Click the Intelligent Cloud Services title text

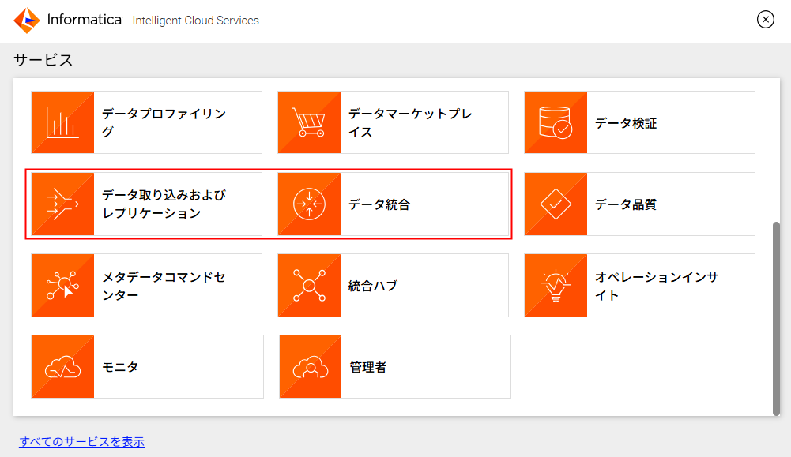click(196, 21)
